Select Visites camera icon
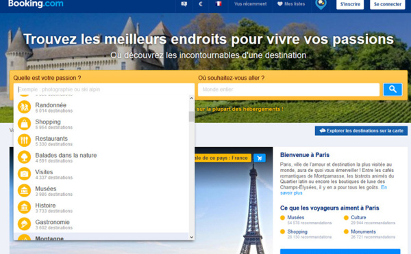Viewport: 411px width, 254px height. [x=25, y=174]
